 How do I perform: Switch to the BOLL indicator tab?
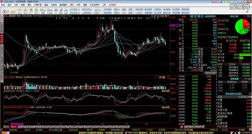pos(33,127)
